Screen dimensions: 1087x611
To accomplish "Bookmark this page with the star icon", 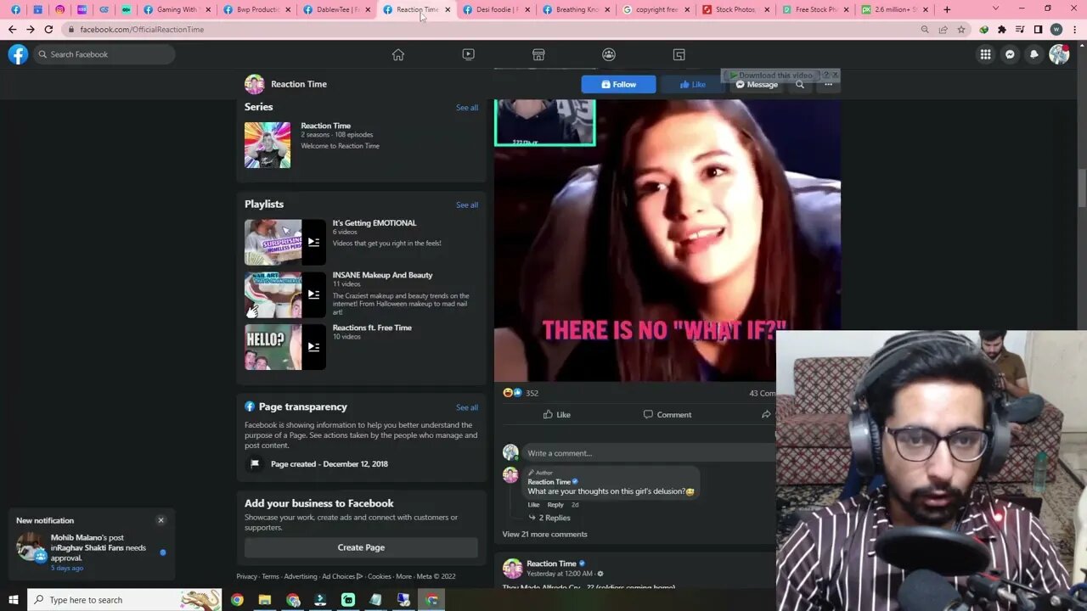I will point(961,29).
